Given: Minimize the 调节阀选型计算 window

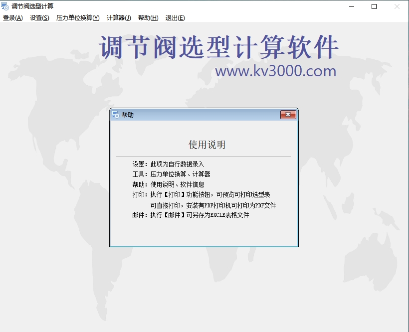Looking at the screenshot, I should coord(352,6).
